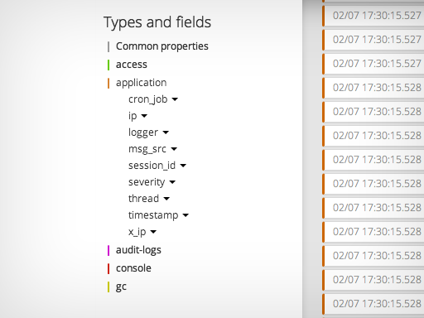Expand the logger field dropdown
The height and width of the screenshot is (318, 424).
(x=166, y=132)
